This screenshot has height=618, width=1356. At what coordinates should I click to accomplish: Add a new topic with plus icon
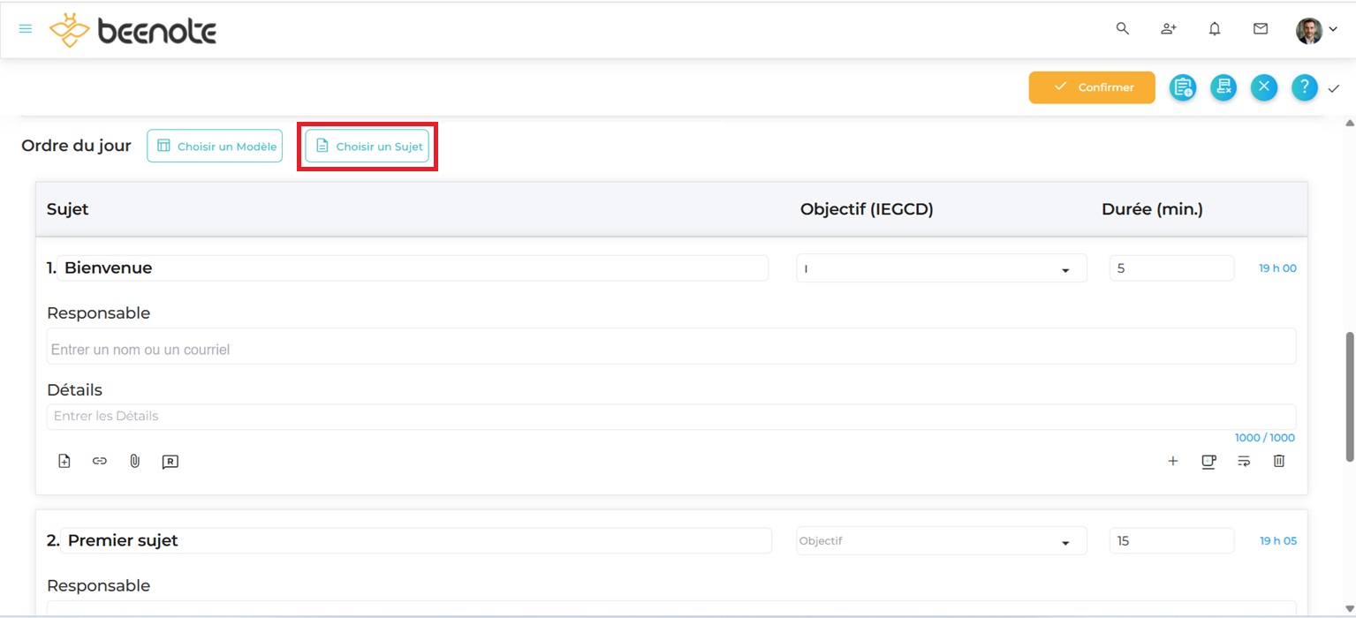[1173, 461]
